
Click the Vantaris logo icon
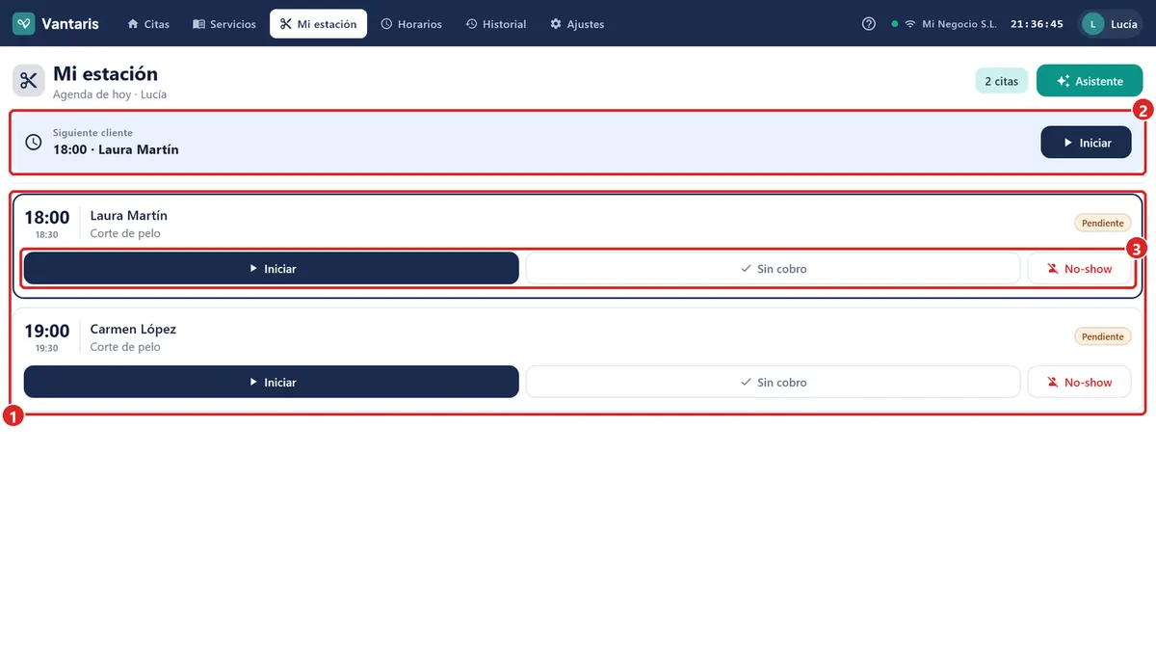point(24,24)
